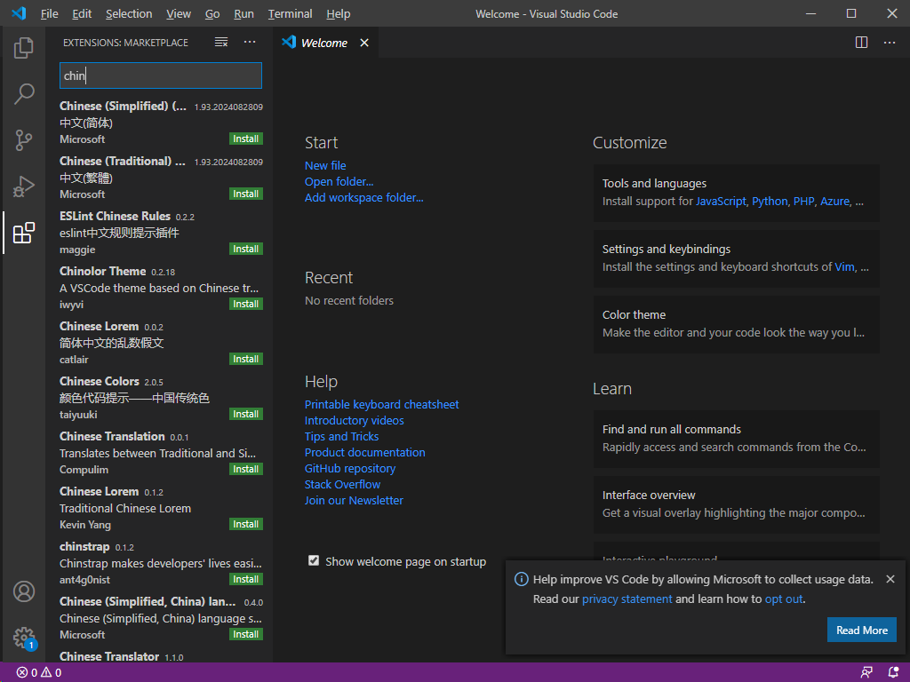Open editor more actions ellipsis menu
910x682 pixels.
[x=889, y=43]
